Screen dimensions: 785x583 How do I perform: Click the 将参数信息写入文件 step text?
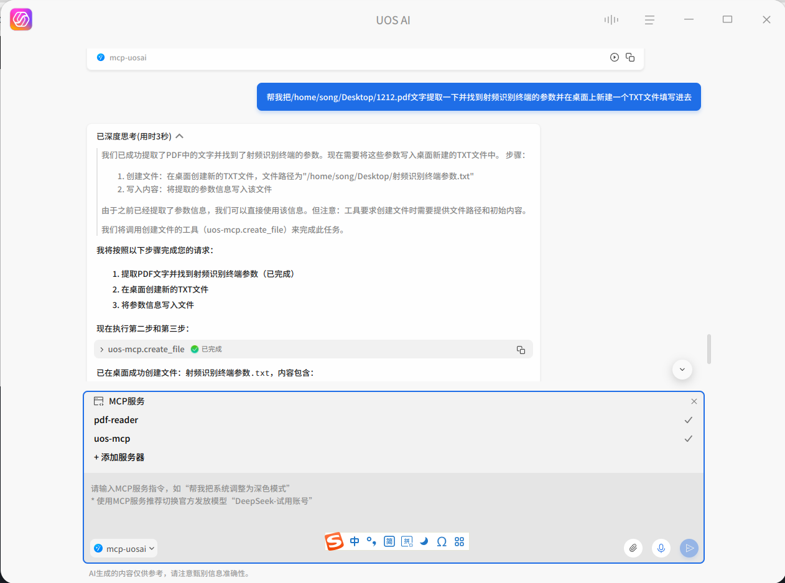pyautogui.click(x=157, y=305)
